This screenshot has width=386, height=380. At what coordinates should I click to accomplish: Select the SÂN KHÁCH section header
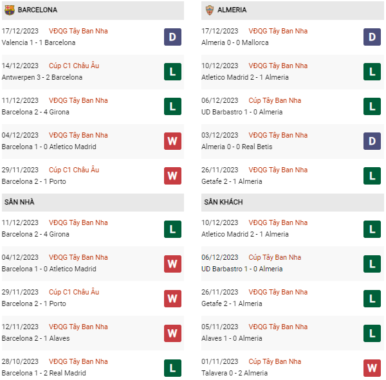[223, 202]
